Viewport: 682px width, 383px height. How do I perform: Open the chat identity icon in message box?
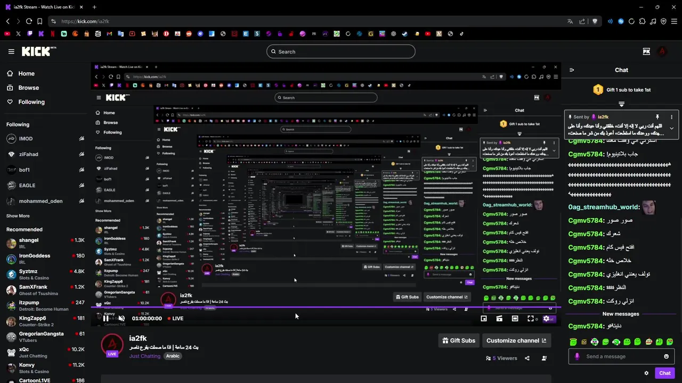pos(577,356)
